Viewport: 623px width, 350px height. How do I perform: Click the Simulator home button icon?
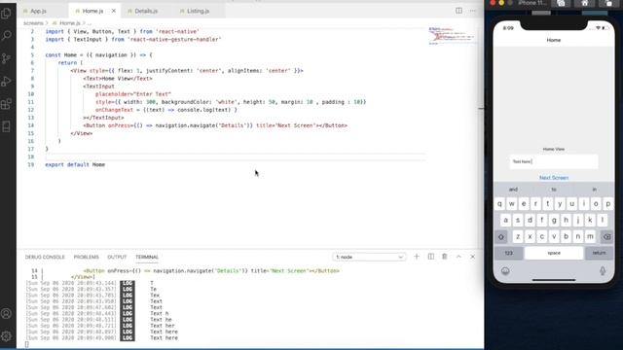[584, 3]
